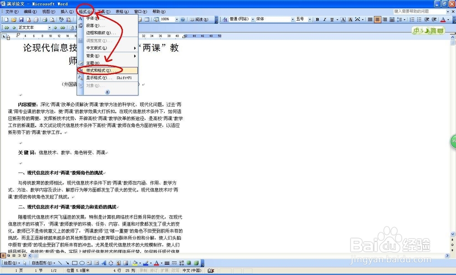Viewport: 456px width, 275px height.
Task: Open the 工具 menu
Action: (x=104, y=11)
